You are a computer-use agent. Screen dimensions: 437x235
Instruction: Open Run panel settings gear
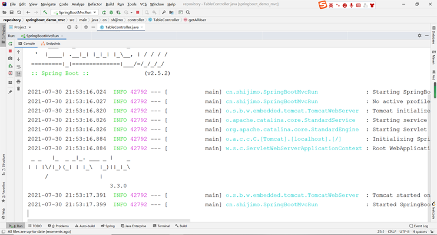point(419,36)
